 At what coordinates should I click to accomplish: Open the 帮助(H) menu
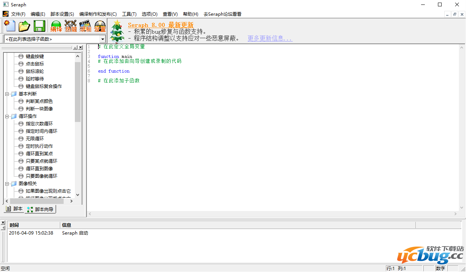(191, 14)
